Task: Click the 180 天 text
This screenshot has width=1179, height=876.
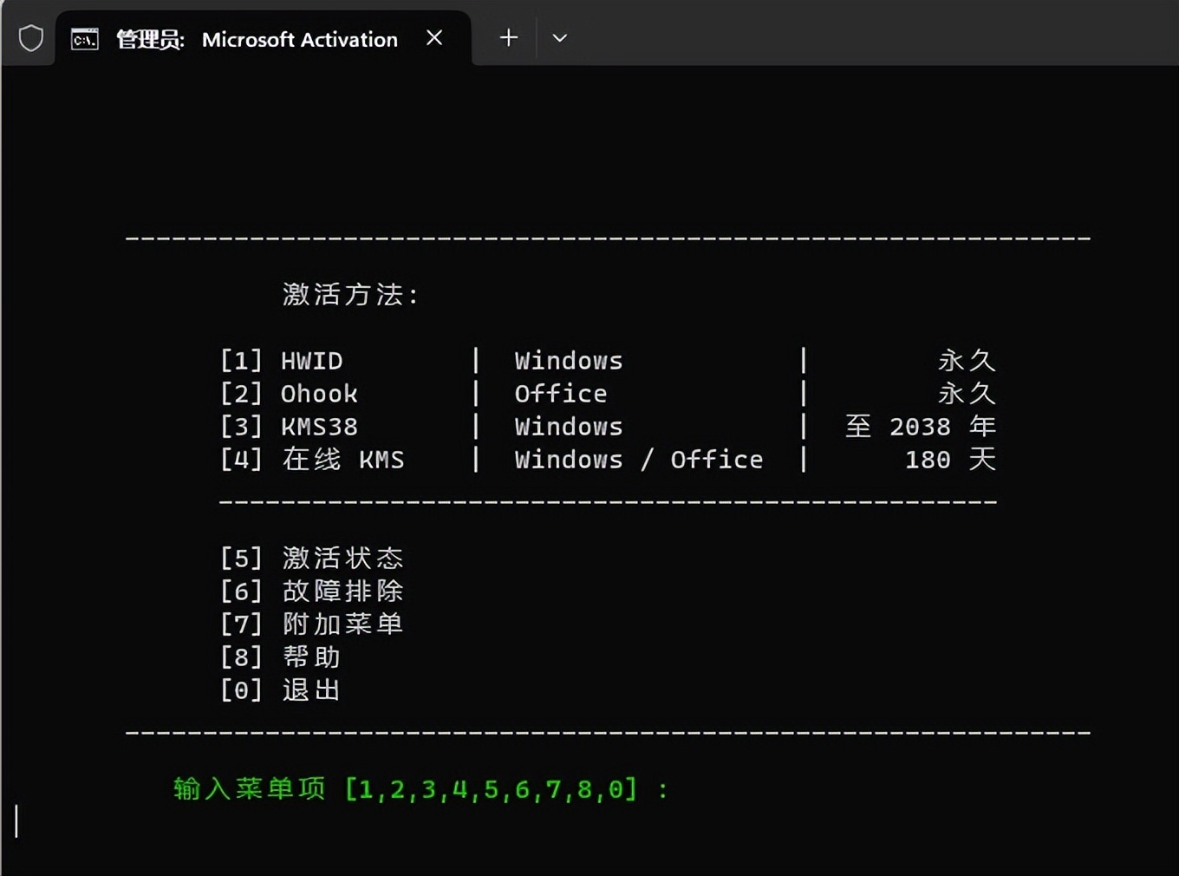Action: pyautogui.click(x=951, y=460)
